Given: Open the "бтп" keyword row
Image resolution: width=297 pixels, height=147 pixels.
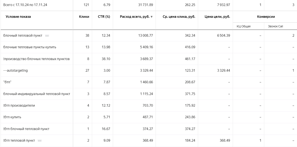Looking at the screenshot, I should coord(7,82).
